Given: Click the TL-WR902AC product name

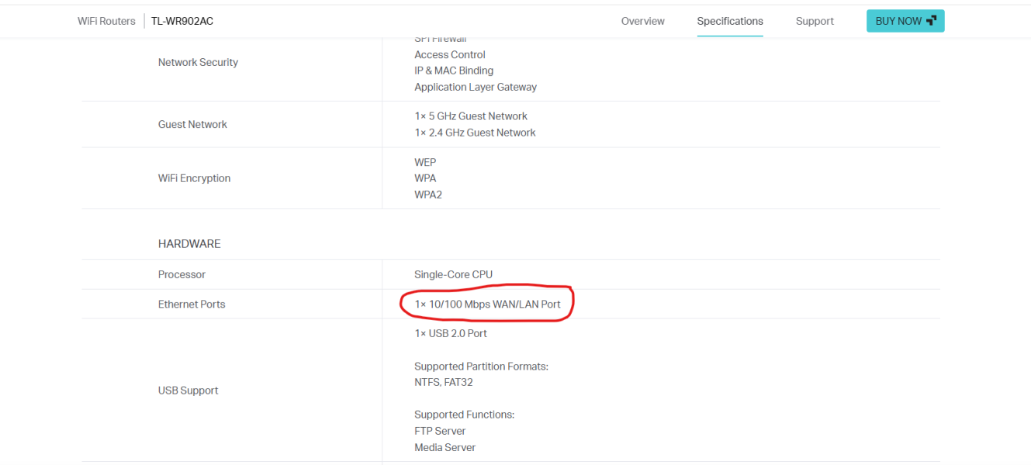Looking at the screenshot, I should (182, 21).
